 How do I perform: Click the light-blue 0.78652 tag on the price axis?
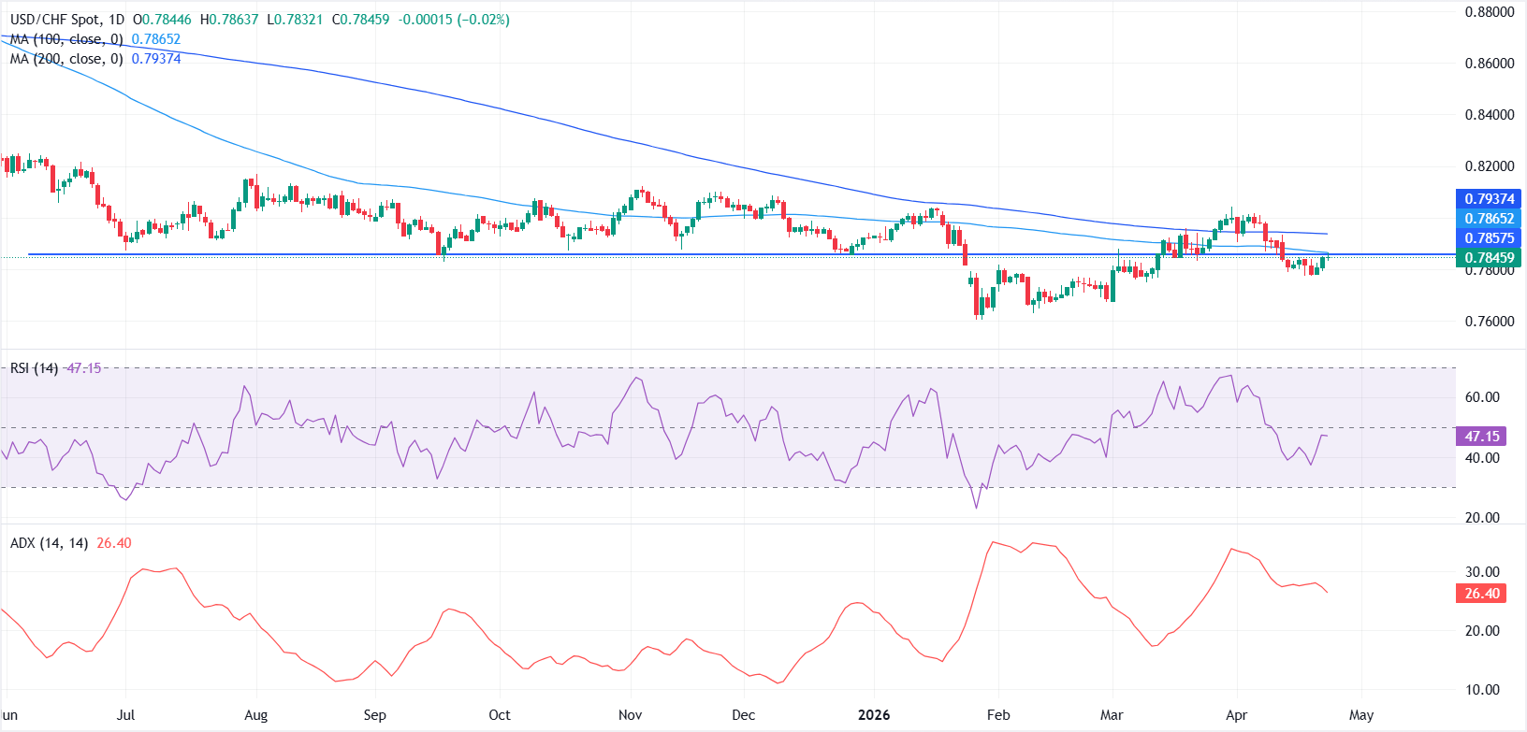click(1489, 219)
